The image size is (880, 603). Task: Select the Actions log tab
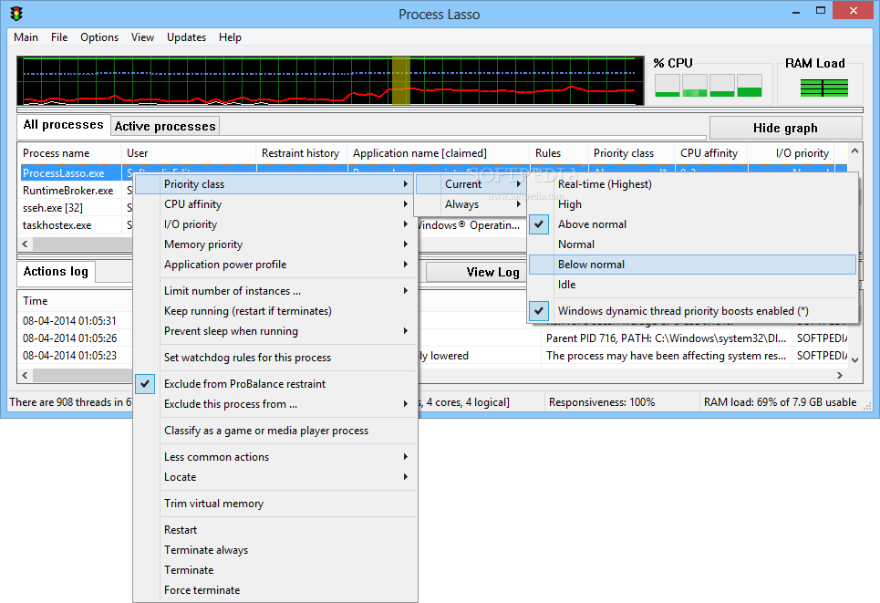56,271
